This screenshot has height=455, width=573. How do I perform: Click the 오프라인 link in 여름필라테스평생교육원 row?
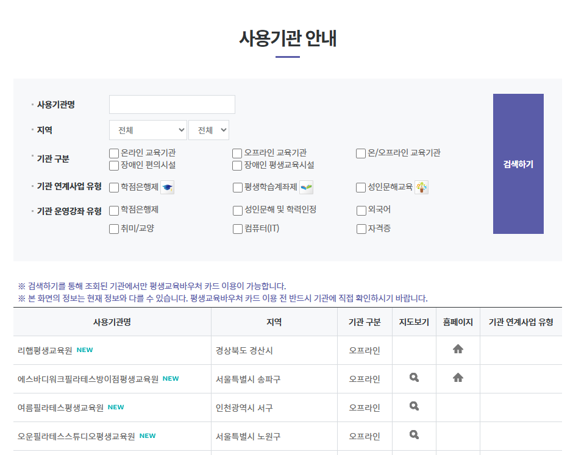pos(365,407)
